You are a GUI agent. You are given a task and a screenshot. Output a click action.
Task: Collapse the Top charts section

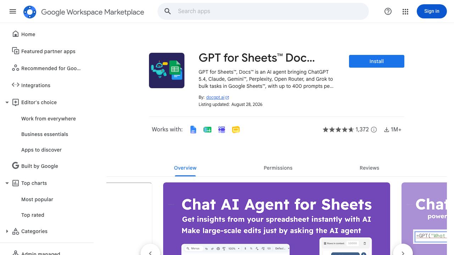7,183
